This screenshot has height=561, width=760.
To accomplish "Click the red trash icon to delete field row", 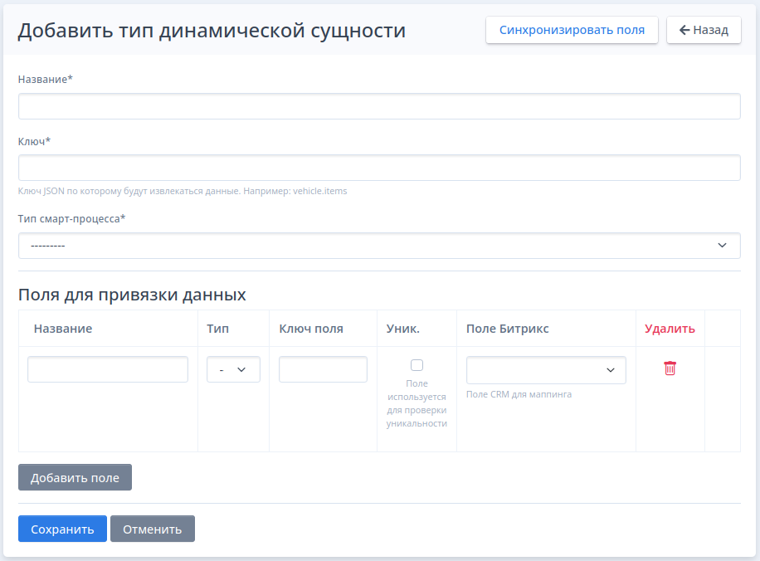I will click(x=670, y=368).
